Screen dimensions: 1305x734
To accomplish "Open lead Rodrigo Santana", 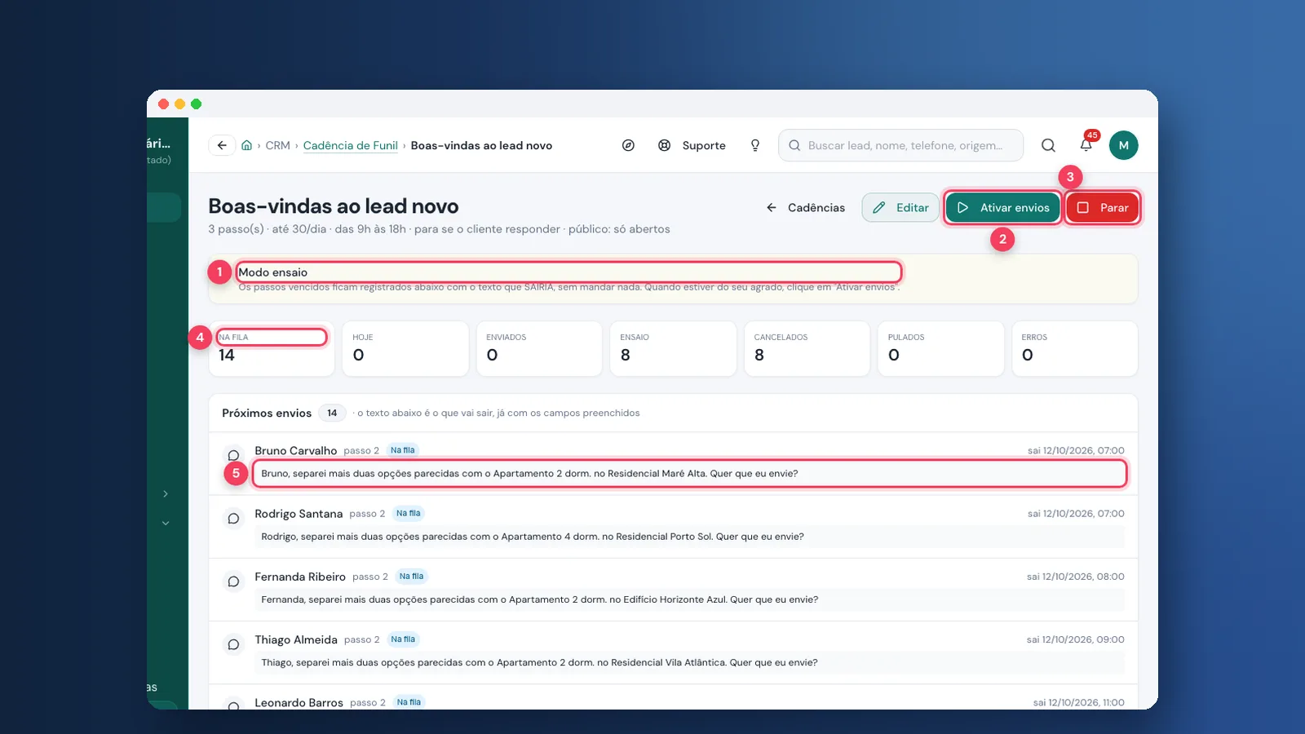I will (299, 514).
